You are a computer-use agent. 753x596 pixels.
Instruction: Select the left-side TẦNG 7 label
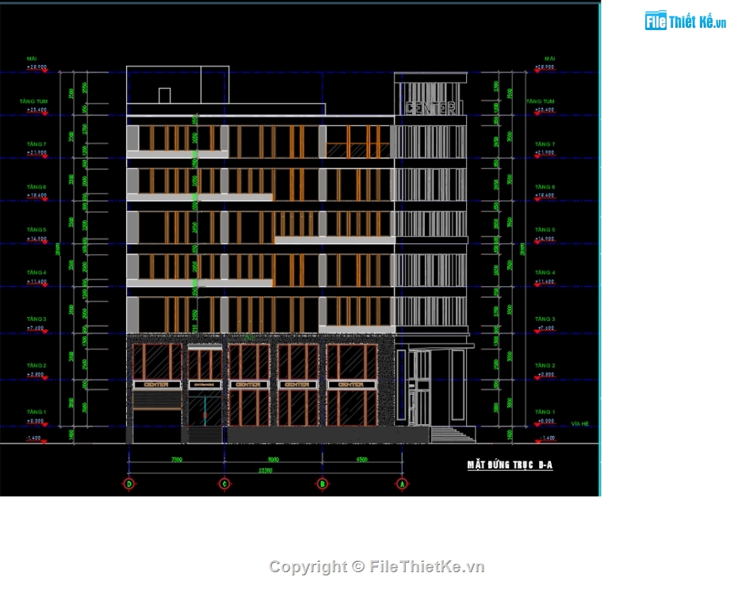click(36, 144)
